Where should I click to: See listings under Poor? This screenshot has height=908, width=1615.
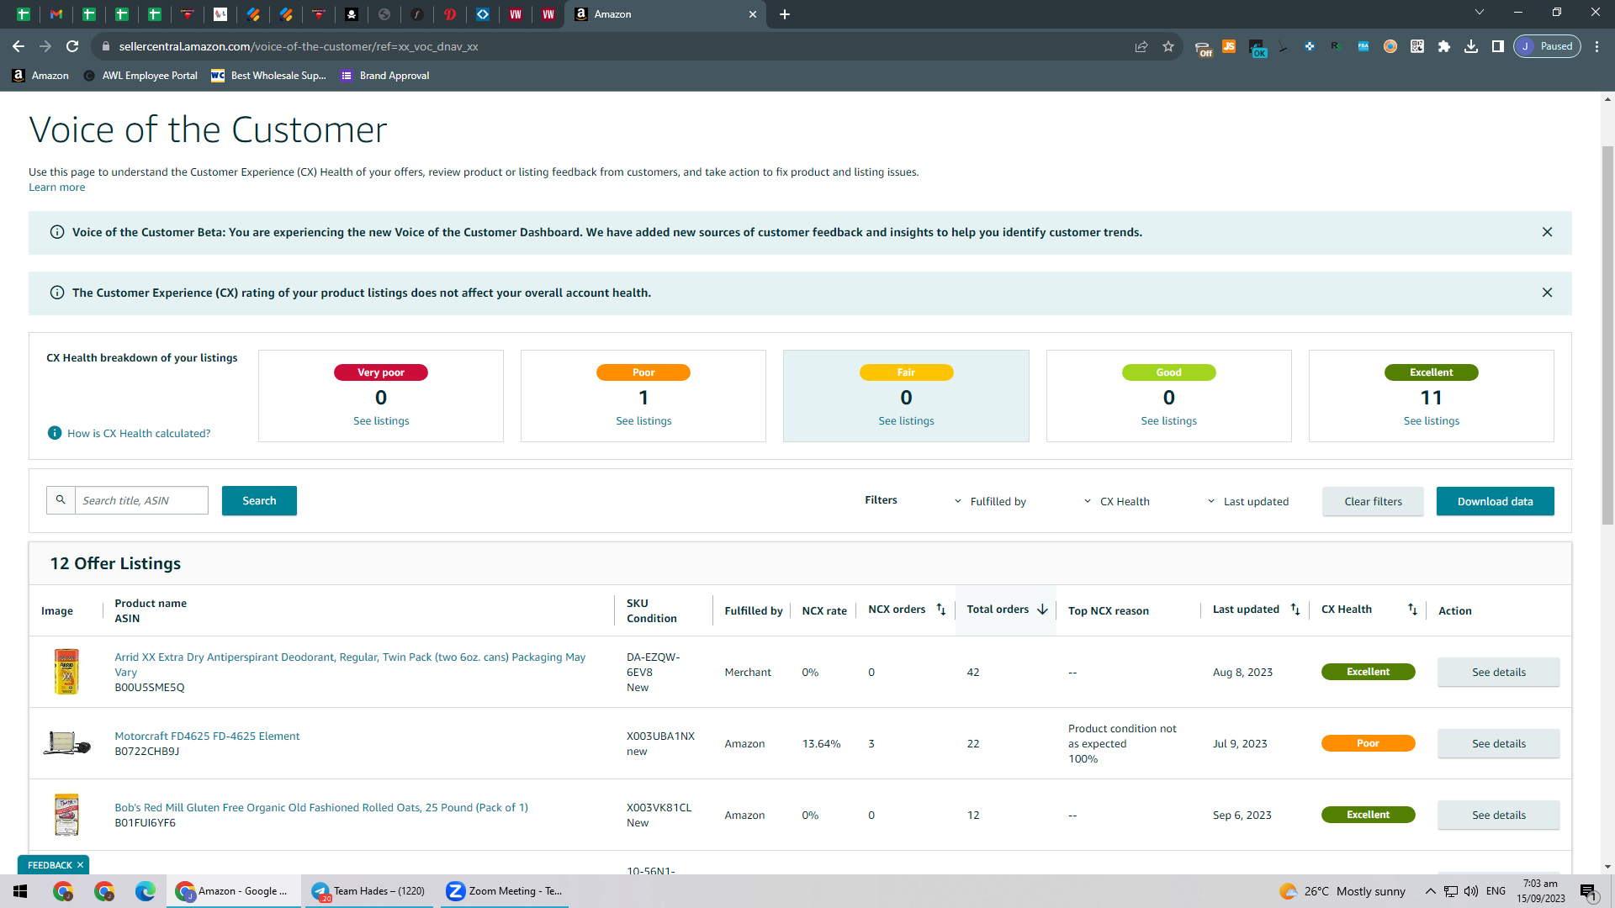tap(643, 421)
